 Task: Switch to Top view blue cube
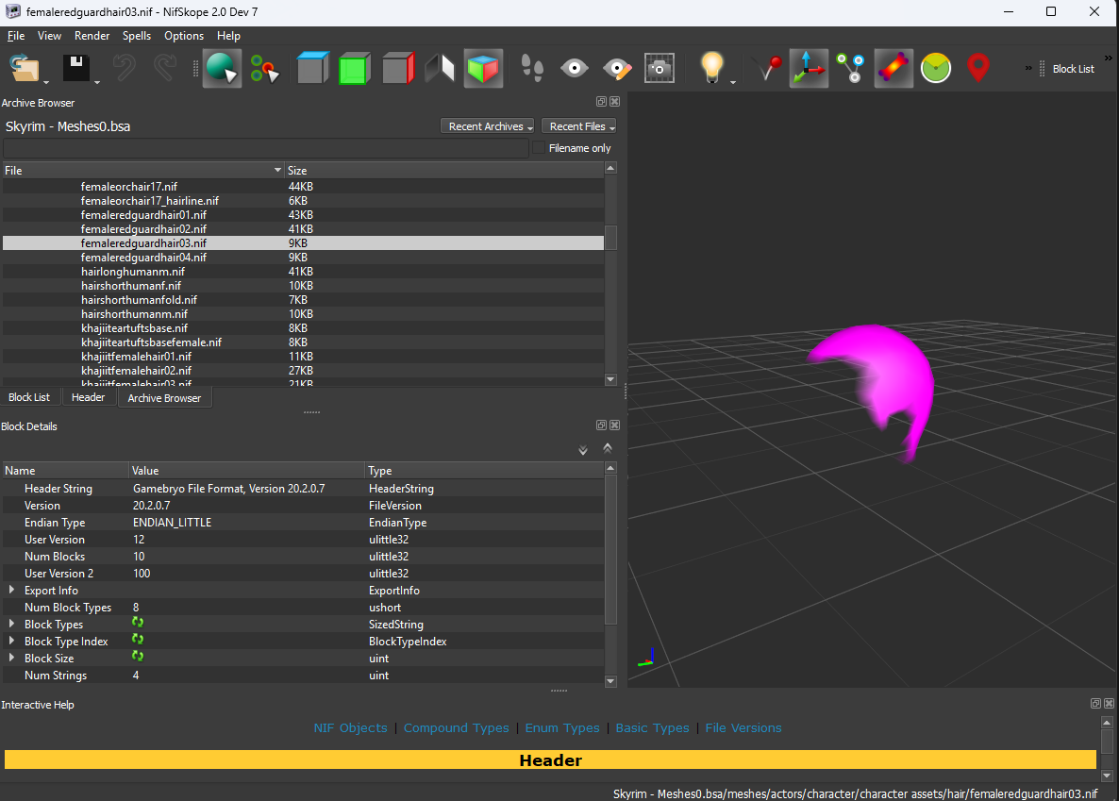pyautogui.click(x=312, y=69)
